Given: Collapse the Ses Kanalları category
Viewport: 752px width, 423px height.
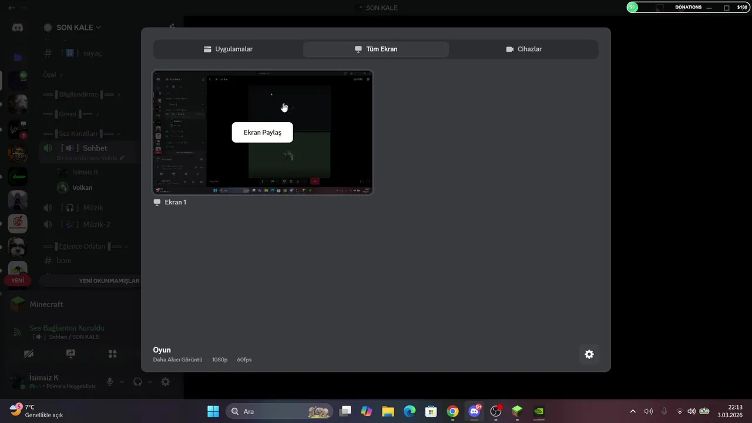Looking at the screenshot, I should point(81,134).
